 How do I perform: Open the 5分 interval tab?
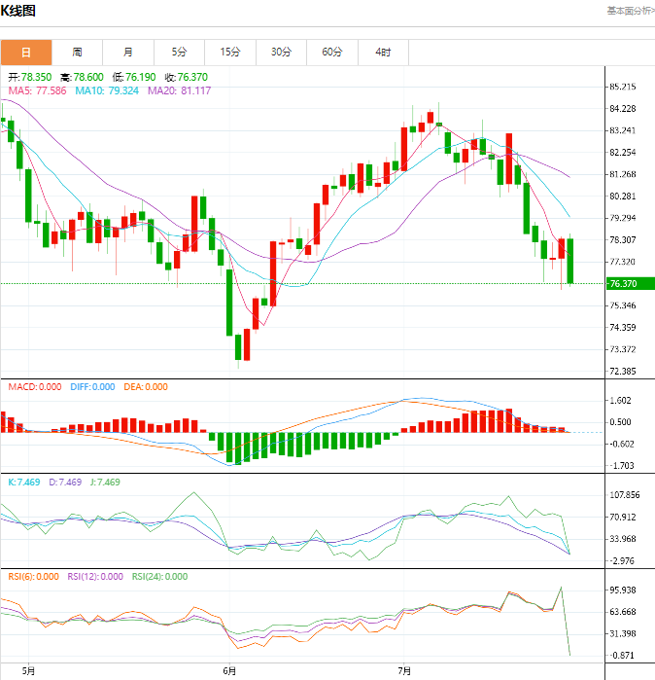click(179, 52)
